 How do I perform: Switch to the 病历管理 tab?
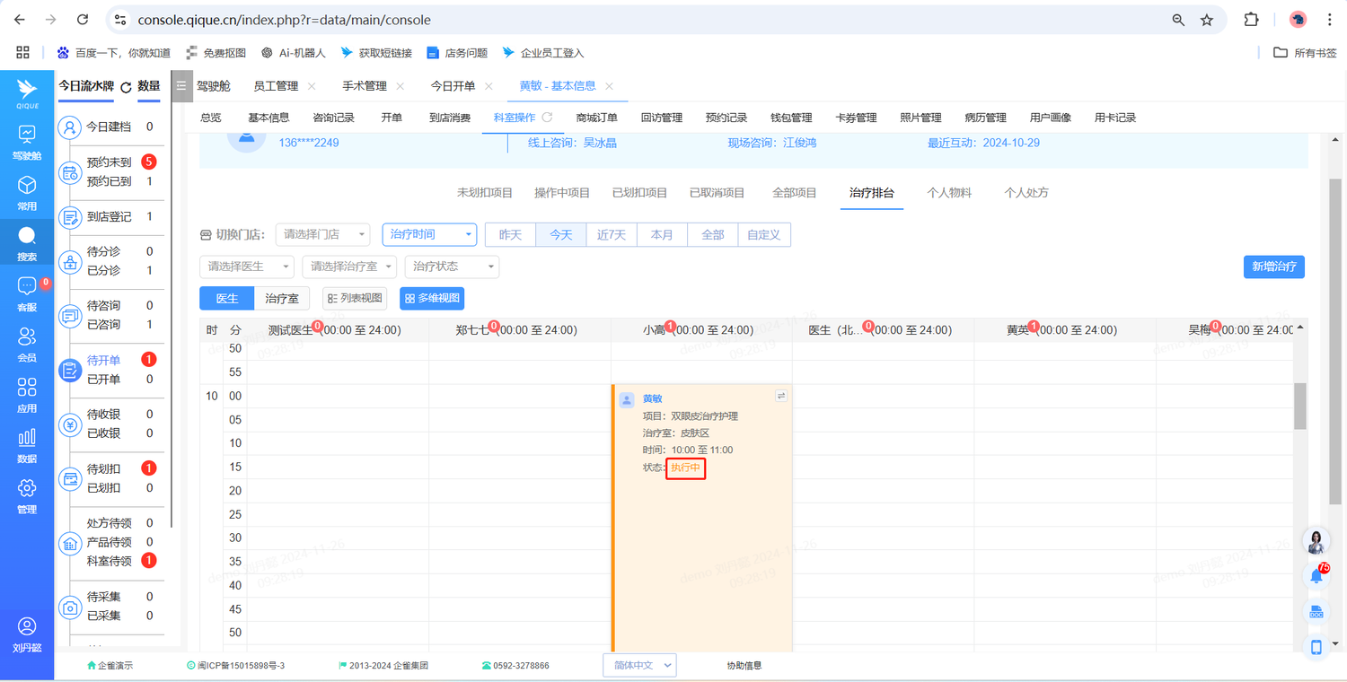[985, 118]
